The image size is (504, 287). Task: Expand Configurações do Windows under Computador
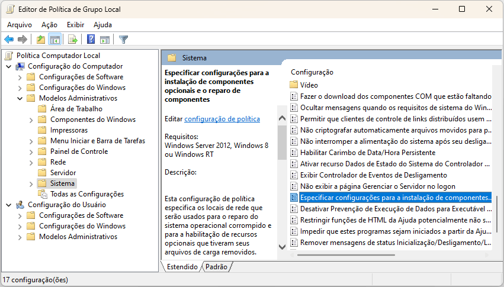click(x=20, y=88)
